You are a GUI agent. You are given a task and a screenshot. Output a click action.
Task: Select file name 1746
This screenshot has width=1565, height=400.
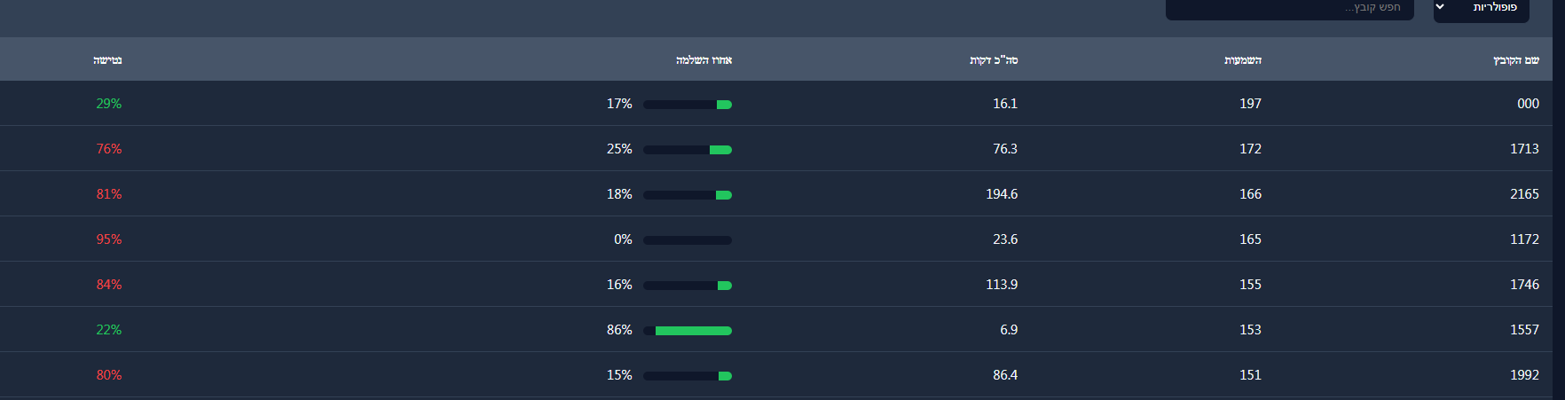[x=1524, y=285]
